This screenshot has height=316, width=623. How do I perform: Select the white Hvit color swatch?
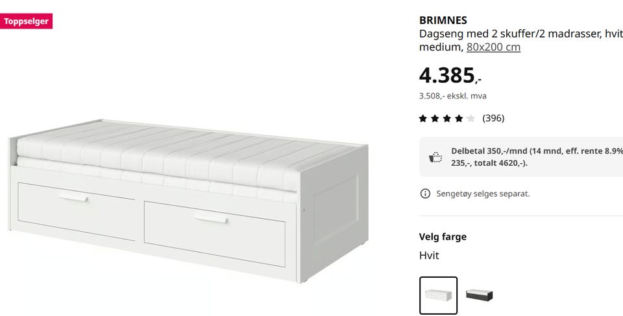[438, 295]
